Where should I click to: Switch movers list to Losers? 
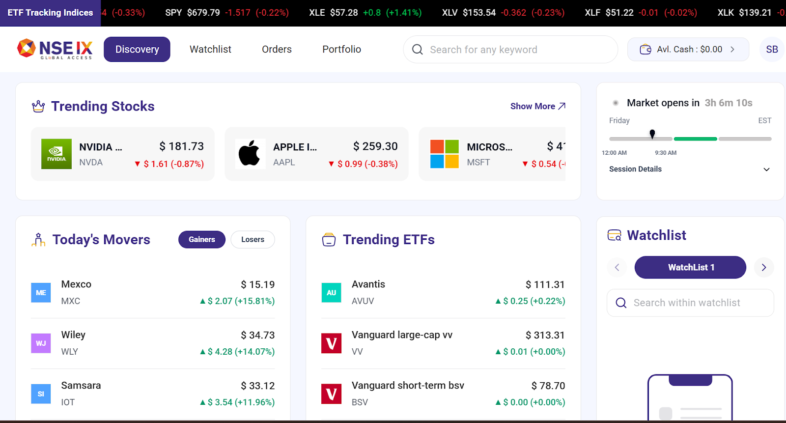pos(253,240)
